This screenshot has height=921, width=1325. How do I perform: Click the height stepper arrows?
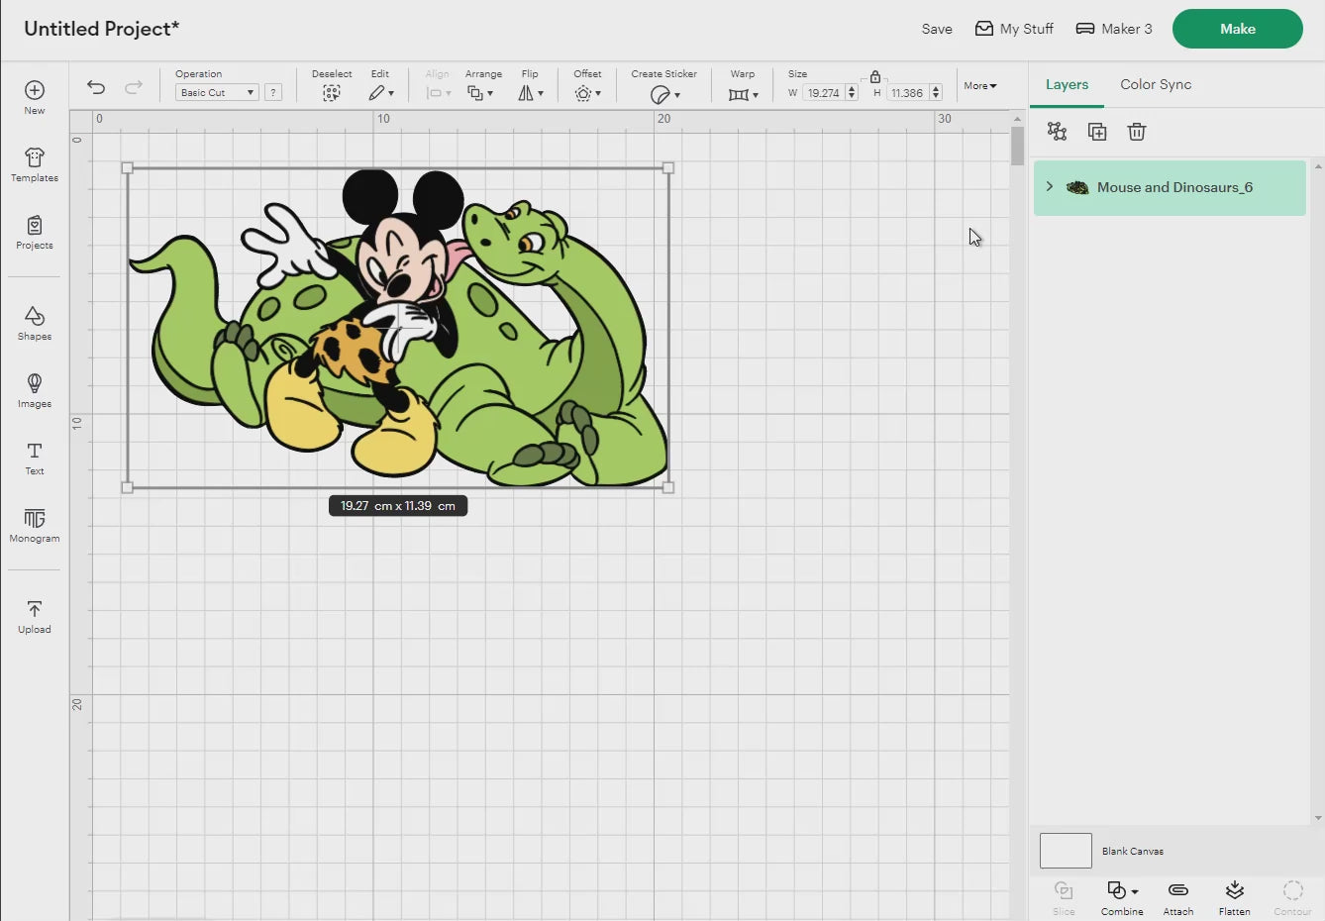coord(936,93)
